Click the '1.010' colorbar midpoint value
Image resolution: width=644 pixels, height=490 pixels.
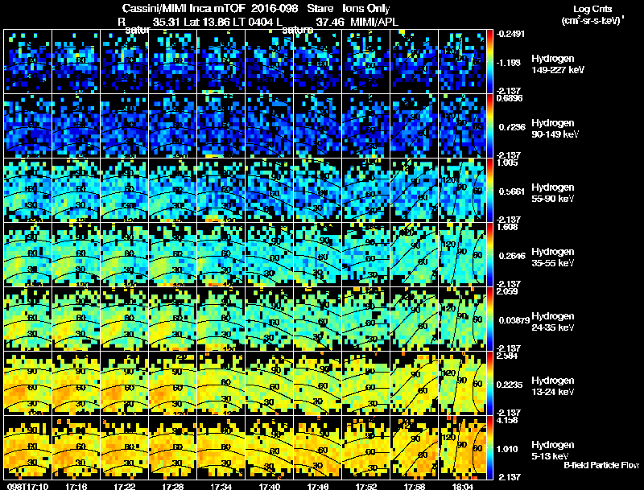point(507,449)
